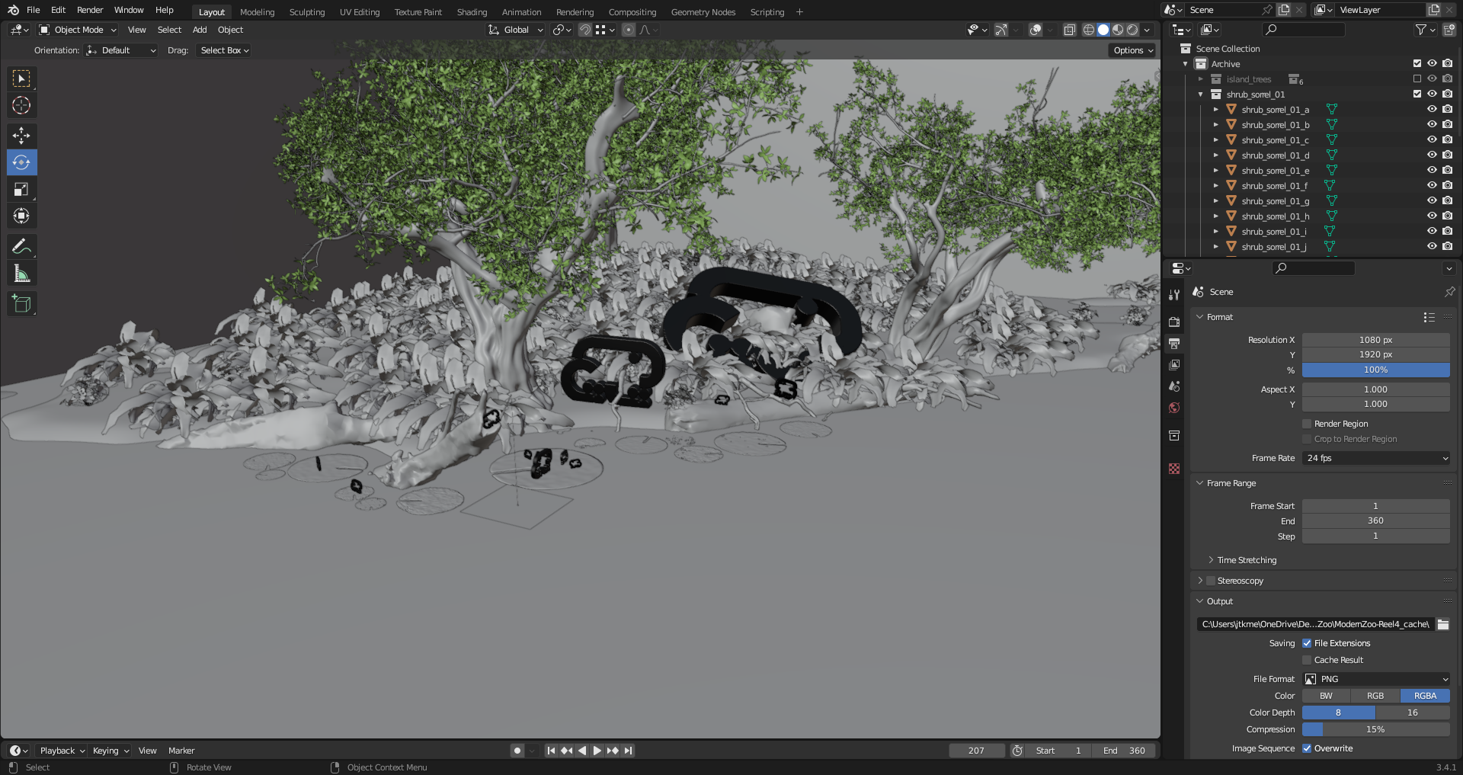The width and height of the screenshot is (1463, 775).
Task: Select the Add Cube tool
Action: point(21,303)
